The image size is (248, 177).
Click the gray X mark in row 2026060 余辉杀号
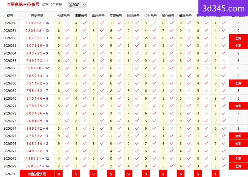(67, 23)
